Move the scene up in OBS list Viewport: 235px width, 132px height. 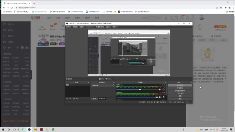pos(74,99)
